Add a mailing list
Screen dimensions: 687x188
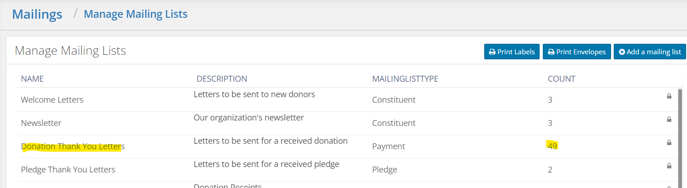[650, 52]
